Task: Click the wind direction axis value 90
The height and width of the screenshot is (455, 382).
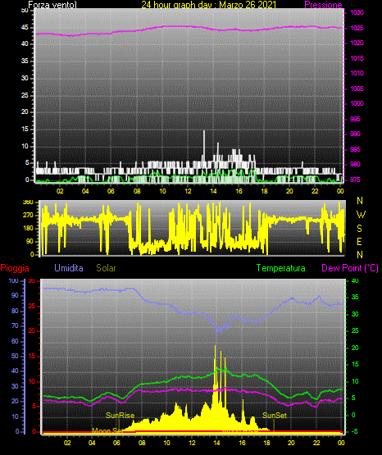Action: point(30,241)
